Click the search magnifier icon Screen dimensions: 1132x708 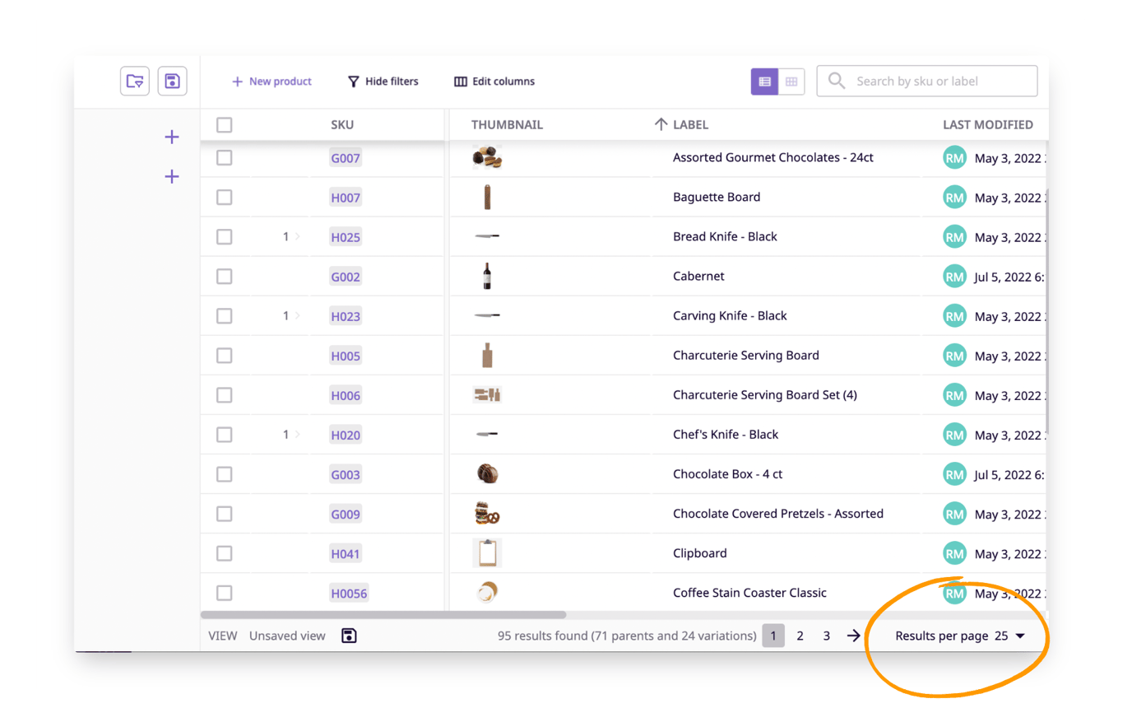(836, 81)
